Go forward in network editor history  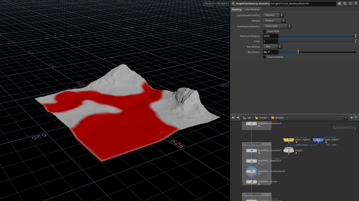coord(238,118)
